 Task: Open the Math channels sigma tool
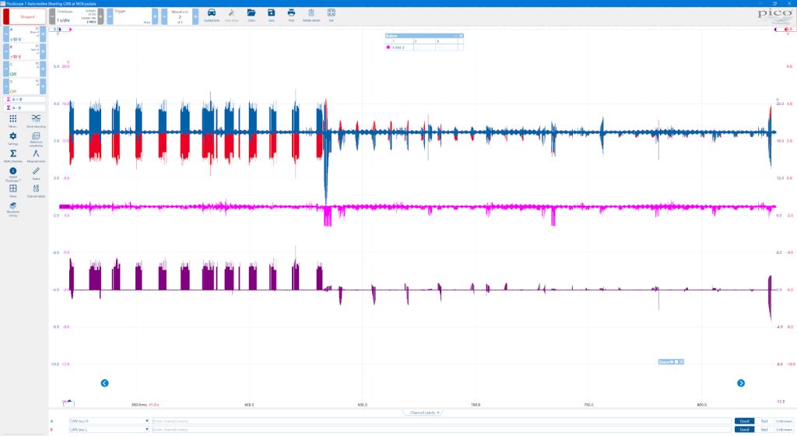coord(13,156)
